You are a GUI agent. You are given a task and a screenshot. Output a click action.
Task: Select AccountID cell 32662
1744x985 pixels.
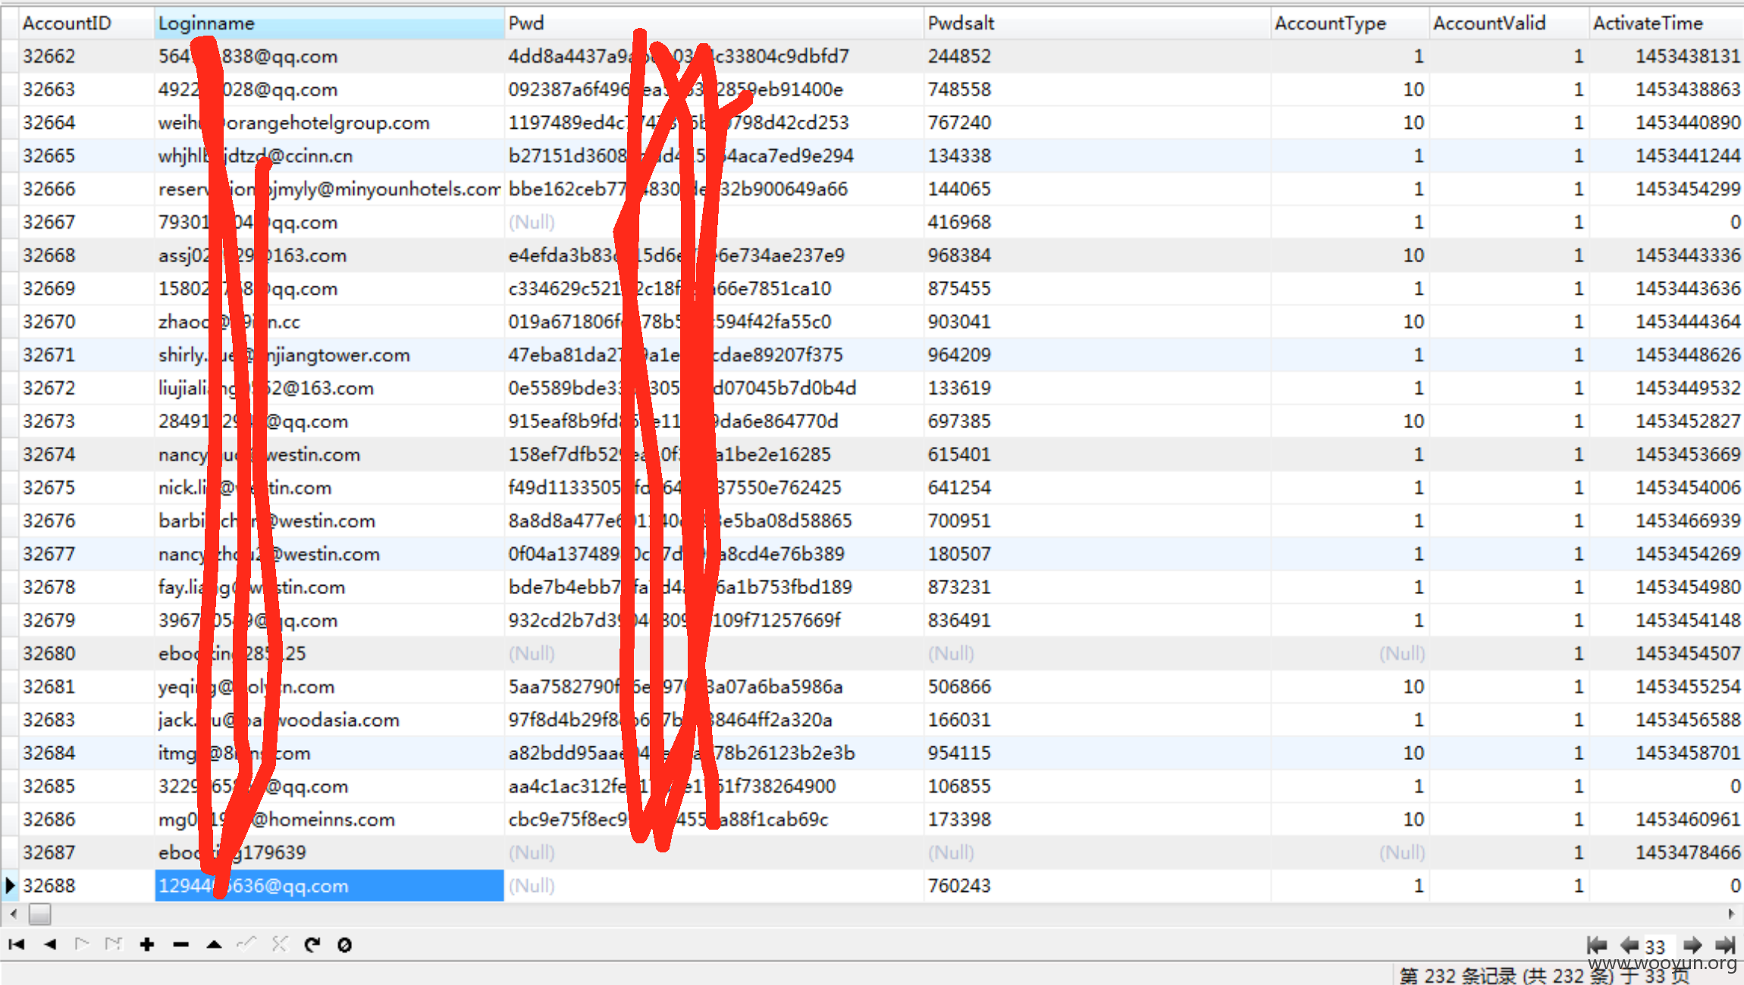[86, 56]
